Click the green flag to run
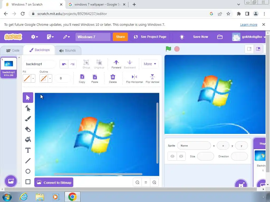The width and height of the screenshot is (270, 202). pos(168,49)
